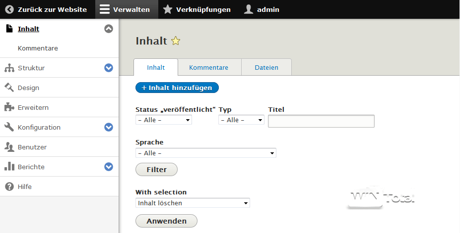
Task: Switch to the Kommentare tab
Action: click(208, 67)
